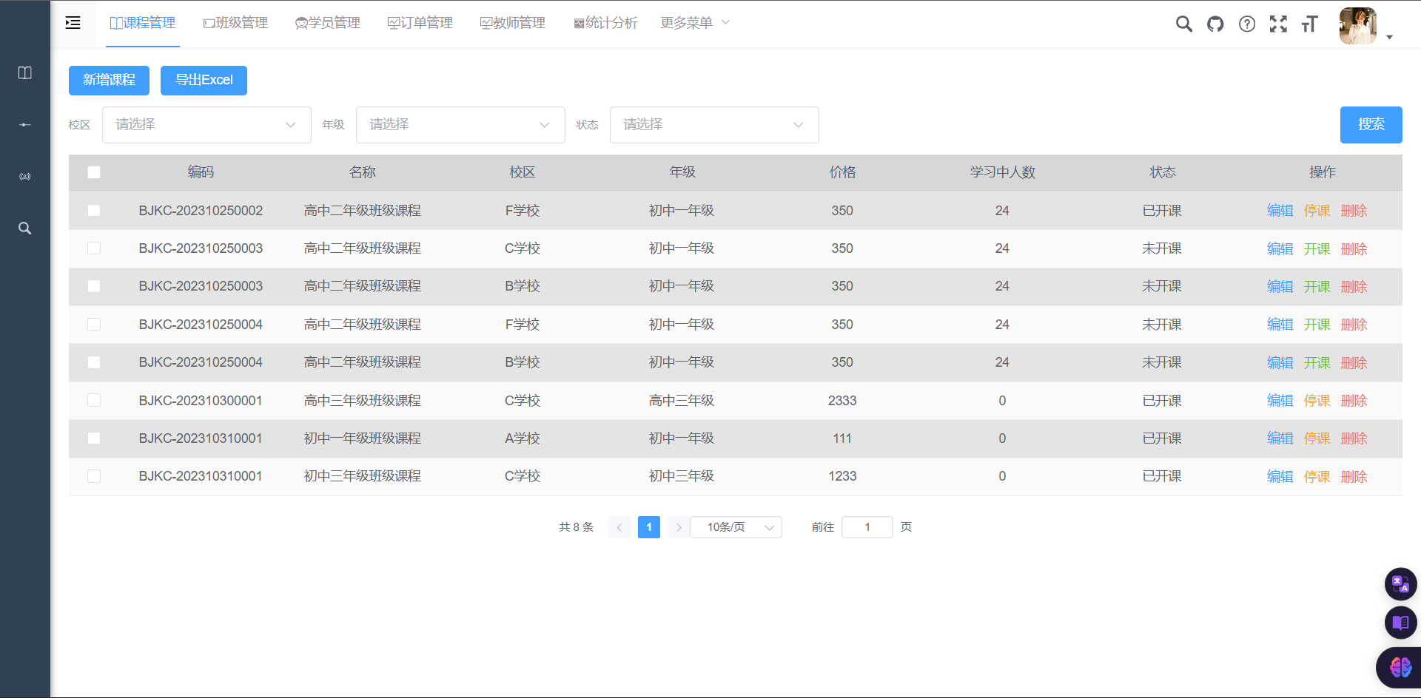Toggle the select-all checkbox in table header
The image size is (1421, 698).
pyautogui.click(x=94, y=172)
